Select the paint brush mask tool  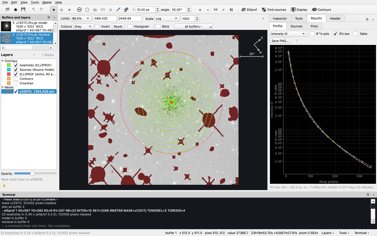[118, 10]
